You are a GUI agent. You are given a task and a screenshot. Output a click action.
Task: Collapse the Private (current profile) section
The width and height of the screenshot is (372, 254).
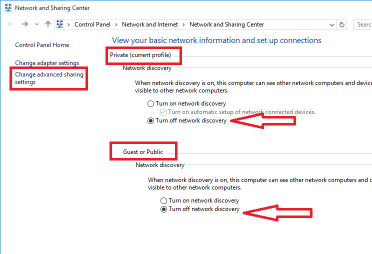140,55
